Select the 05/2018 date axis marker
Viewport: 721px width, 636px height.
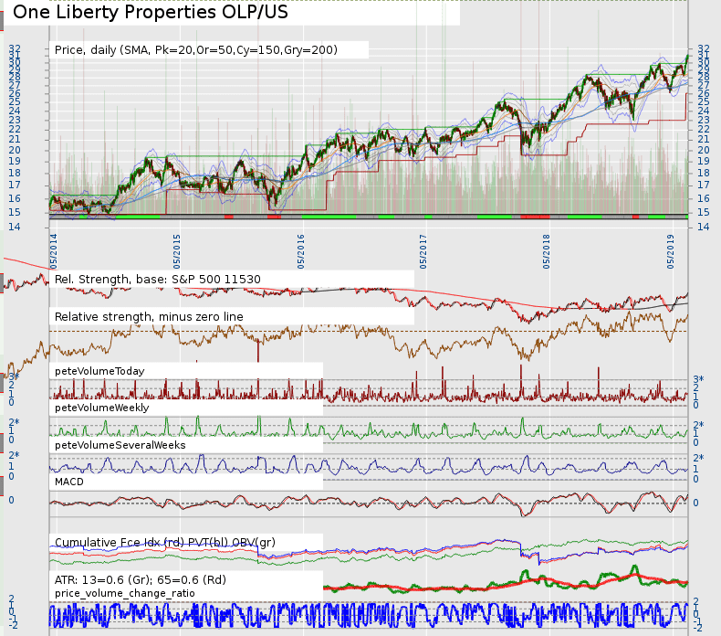click(x=546, y=251)
